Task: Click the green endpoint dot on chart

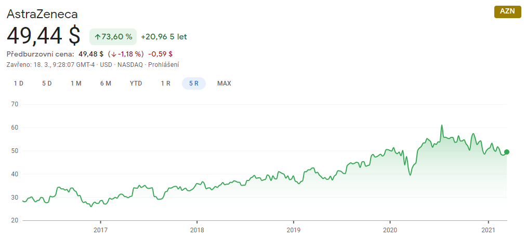Action: 507,152
